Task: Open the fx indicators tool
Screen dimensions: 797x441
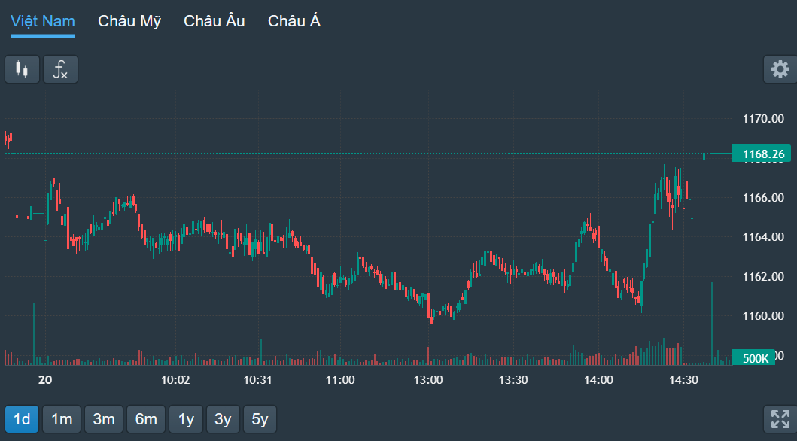Action: point(60,68)
